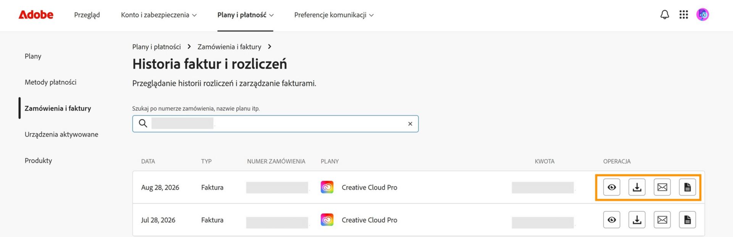Click the TYP column header
The width and height of the screenshot is (733, 237).
click(206, 161)
